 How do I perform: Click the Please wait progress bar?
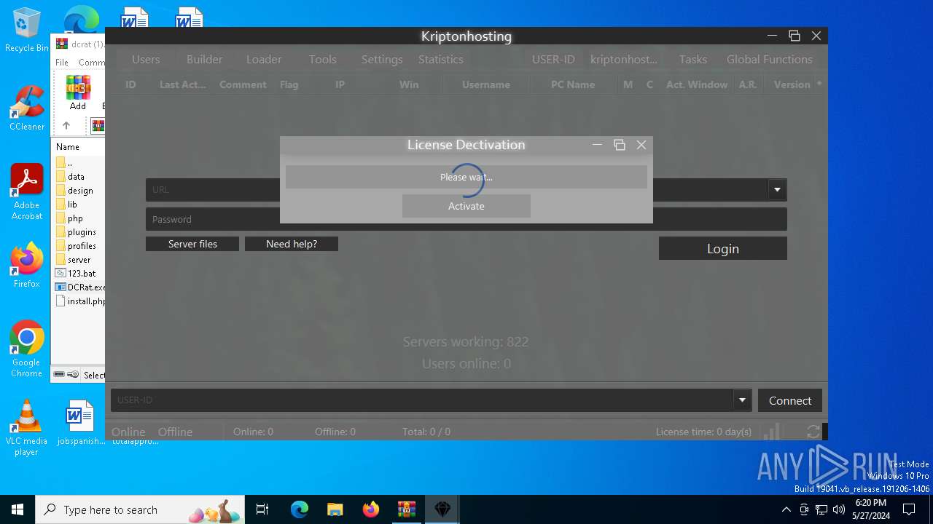pyautogui.click(x=466, y=177)
